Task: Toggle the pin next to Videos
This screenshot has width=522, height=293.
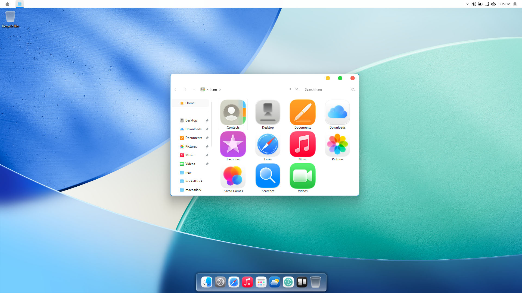Action: (x=207, y=164)
